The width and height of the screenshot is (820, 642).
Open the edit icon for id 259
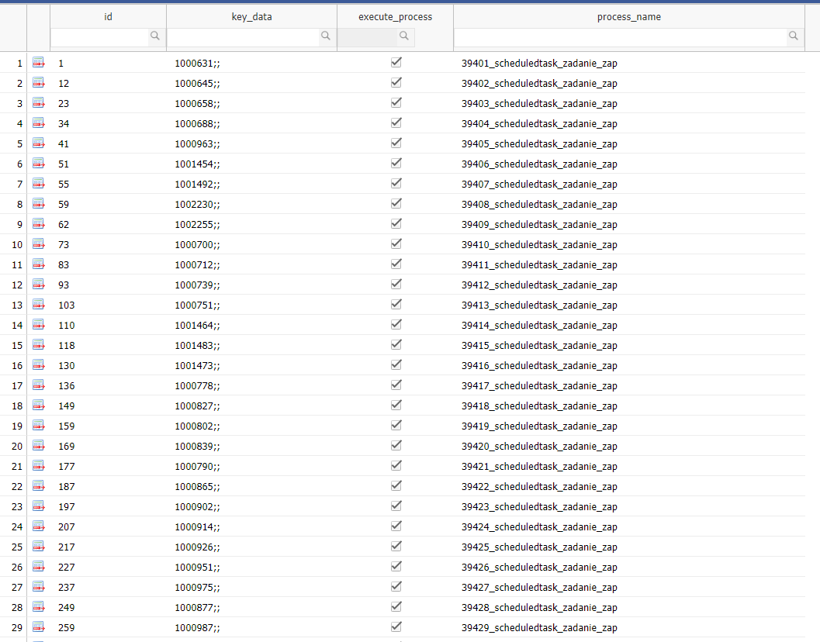pos(38,627)
